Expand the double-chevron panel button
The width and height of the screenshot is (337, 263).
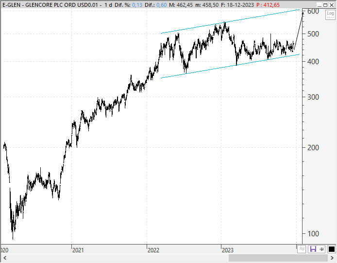[302, 249]
